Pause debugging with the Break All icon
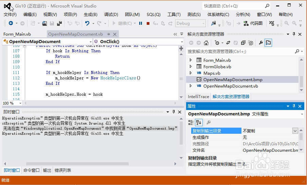 141,23
